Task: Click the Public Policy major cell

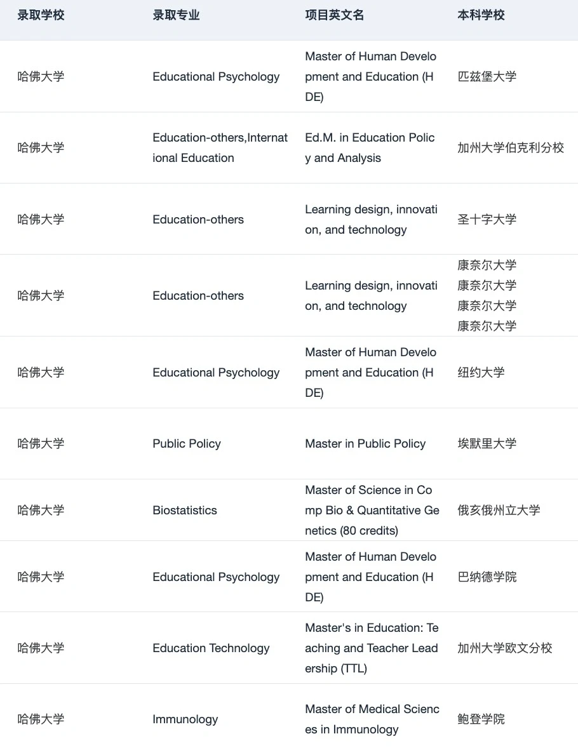Action: 187,444
